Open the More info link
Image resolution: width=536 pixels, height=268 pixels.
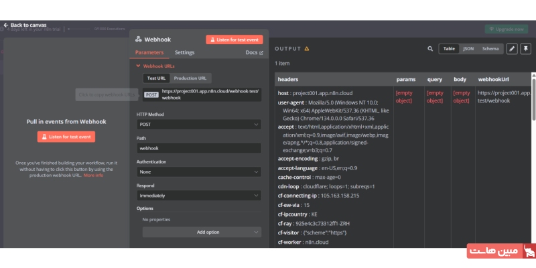93,176
